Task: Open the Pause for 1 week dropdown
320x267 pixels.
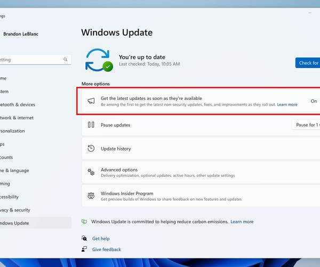Action: tap(306, 125)
